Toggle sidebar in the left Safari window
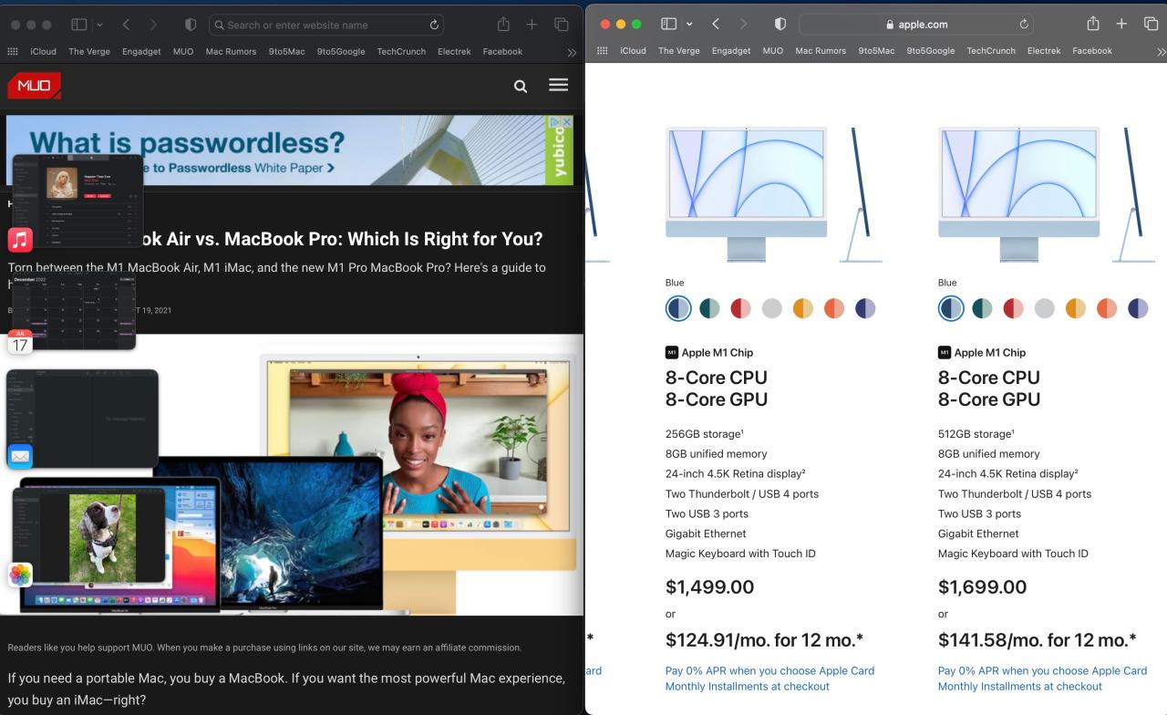The image size is (1167, 715). [78, 25]
